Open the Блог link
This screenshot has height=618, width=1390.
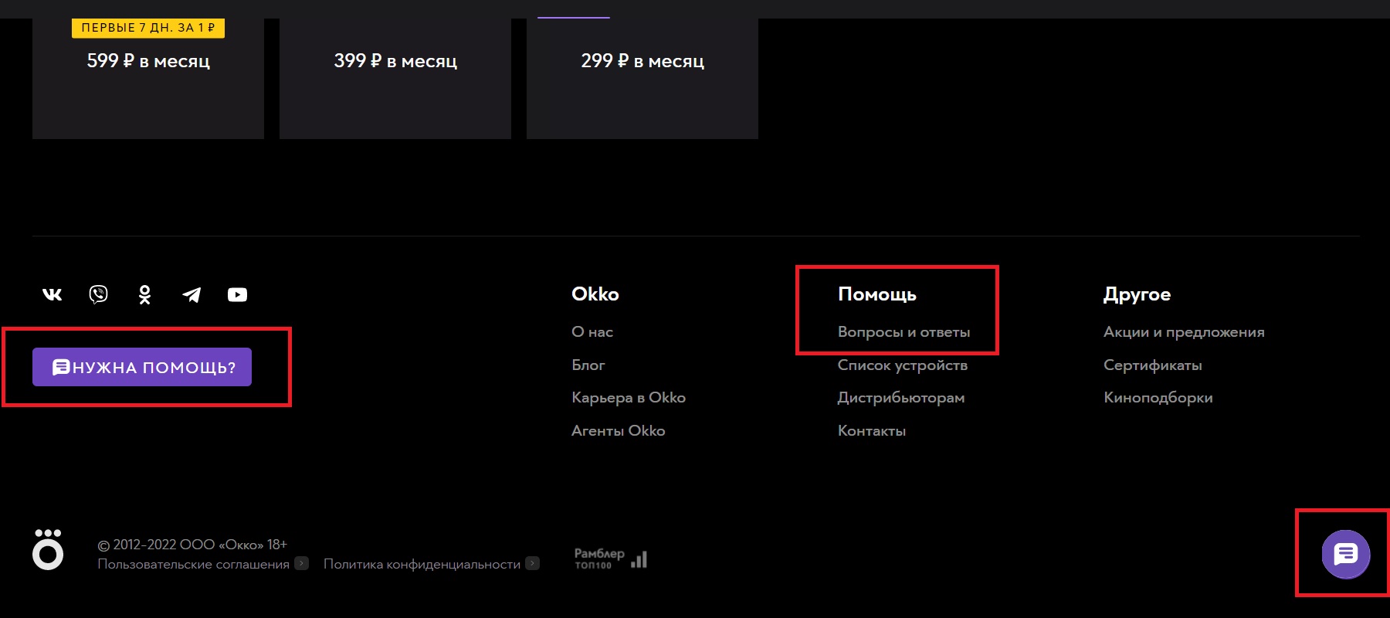588,365
